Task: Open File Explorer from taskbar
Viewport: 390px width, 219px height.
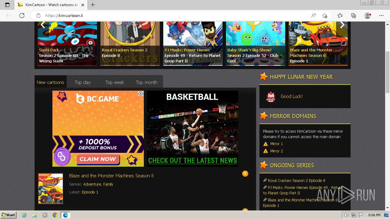Action: point(34,215)
